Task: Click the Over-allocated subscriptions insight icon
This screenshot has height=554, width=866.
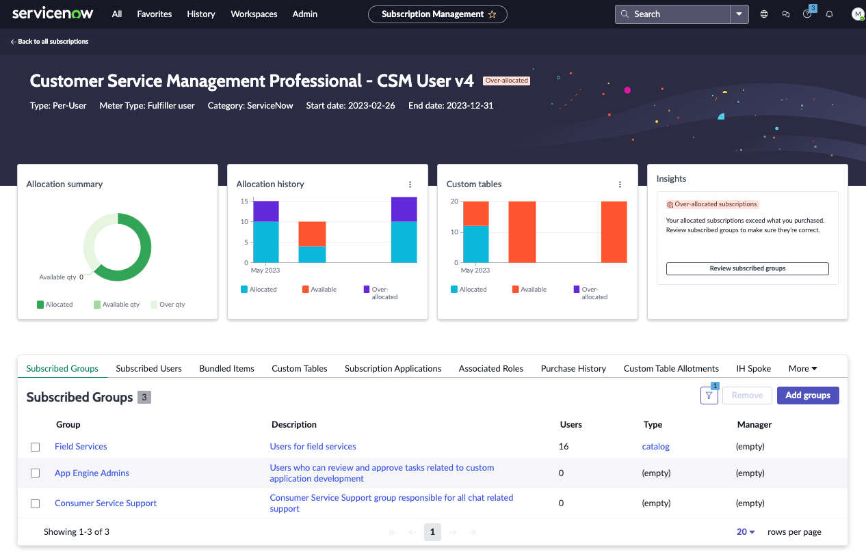Action: click(x=670, y=204)
